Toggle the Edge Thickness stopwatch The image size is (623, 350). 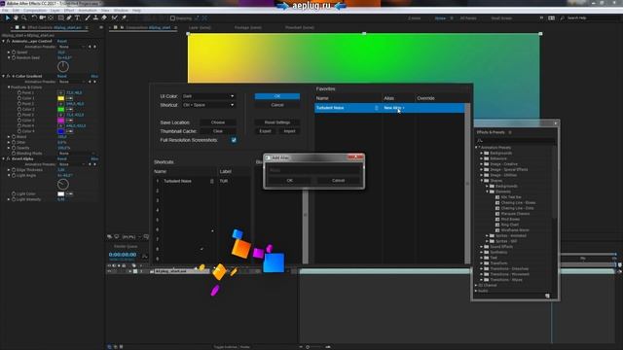(14, 170)
